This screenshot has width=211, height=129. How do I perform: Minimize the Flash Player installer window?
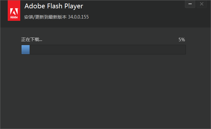pos(190,4)
